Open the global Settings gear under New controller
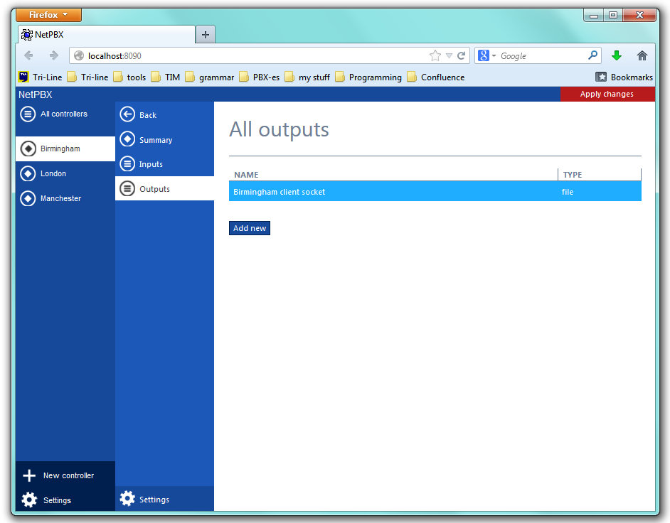Viewport: 670px width, 523px height. coord(29,500)
